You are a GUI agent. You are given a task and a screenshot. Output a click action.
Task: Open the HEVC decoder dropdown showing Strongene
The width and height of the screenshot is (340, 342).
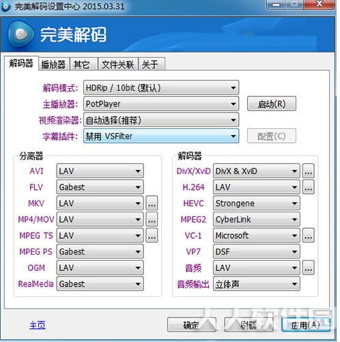coord(257,203)
